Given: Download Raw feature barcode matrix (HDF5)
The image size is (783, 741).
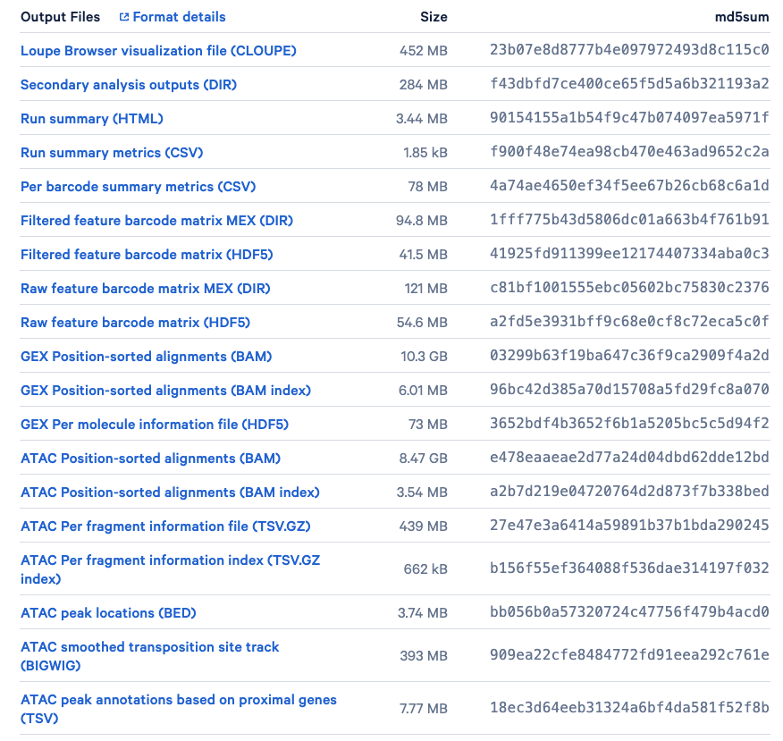Looking at the screenshot, I should click(x=135, y=323).
